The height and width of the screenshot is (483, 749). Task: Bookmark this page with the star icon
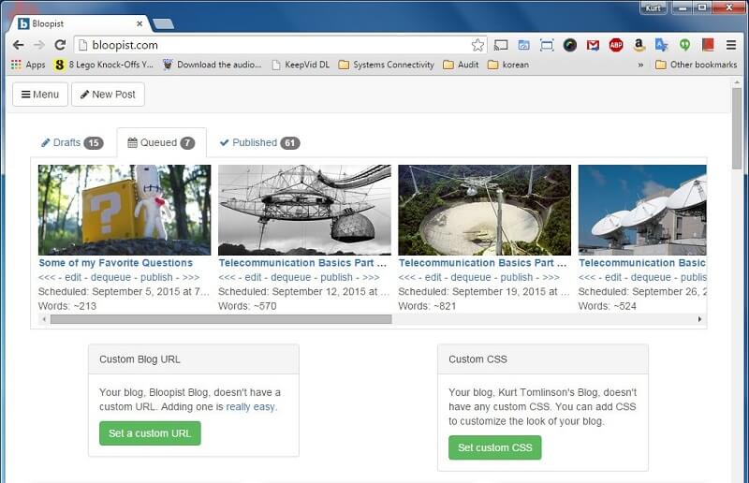tap(477, 45)
